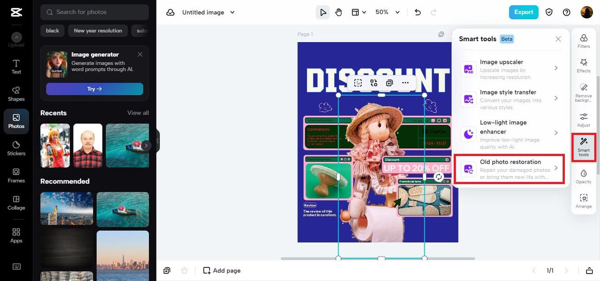Viewport: 600px width, 281px height.
Task: Select the elderly man photo in Recents
Action: (x=88, y=146)
